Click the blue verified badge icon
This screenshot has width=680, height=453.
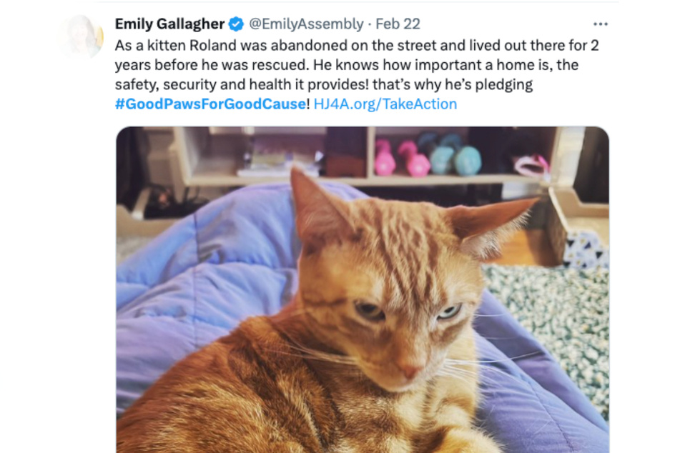pos(236,24)
